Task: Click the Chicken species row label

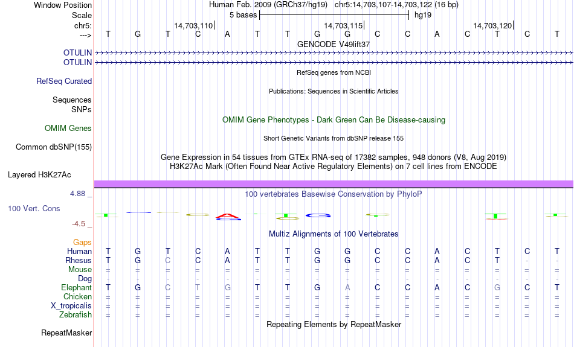Action: (x=77, y=296)
